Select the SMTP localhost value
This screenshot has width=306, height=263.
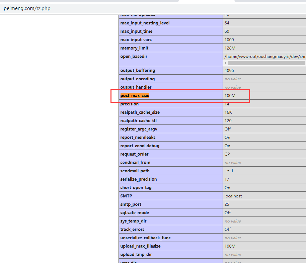[x=233, y=196]
